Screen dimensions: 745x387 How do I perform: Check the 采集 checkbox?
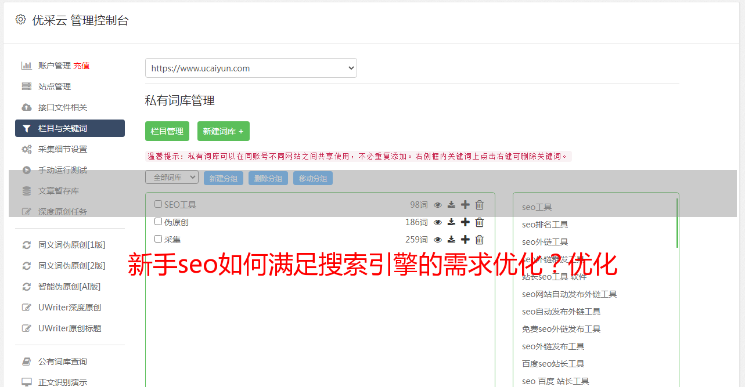point(158,239)
